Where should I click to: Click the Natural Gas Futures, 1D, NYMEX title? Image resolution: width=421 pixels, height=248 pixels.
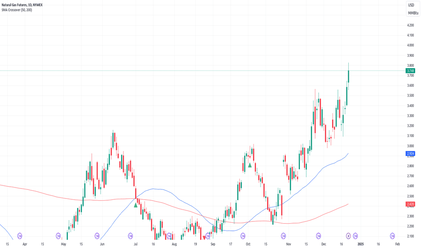[22, 5]
